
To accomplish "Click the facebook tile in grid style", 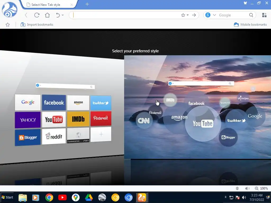I will coord(54,103).
